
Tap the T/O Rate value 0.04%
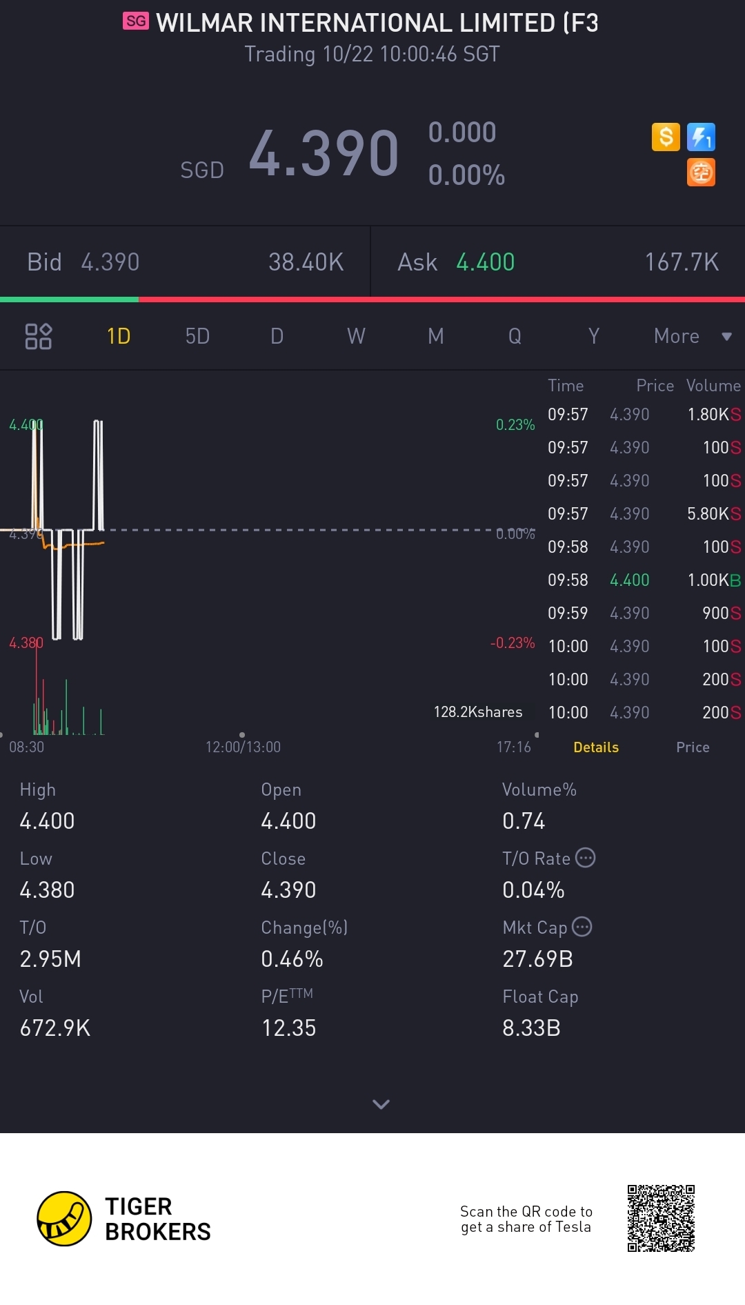pos(533,890)
